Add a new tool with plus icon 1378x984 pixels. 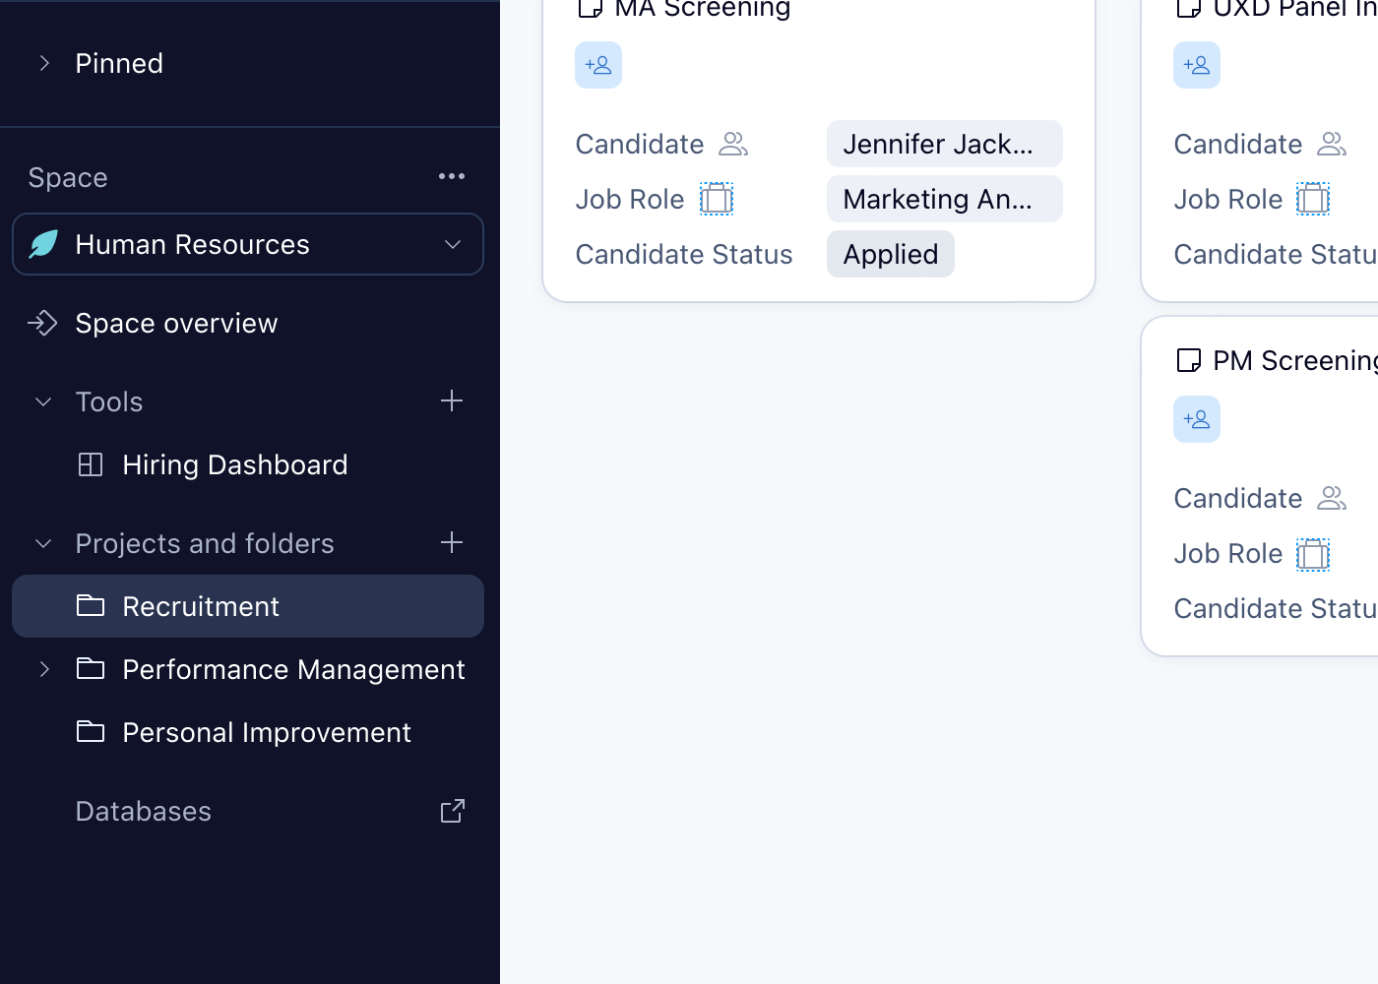pyautogui.click(x=452, y=400)
